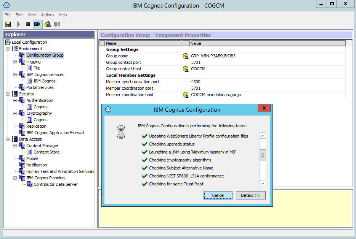
Task: Collapse the Data Access tree node
Action: coord(8,139)
